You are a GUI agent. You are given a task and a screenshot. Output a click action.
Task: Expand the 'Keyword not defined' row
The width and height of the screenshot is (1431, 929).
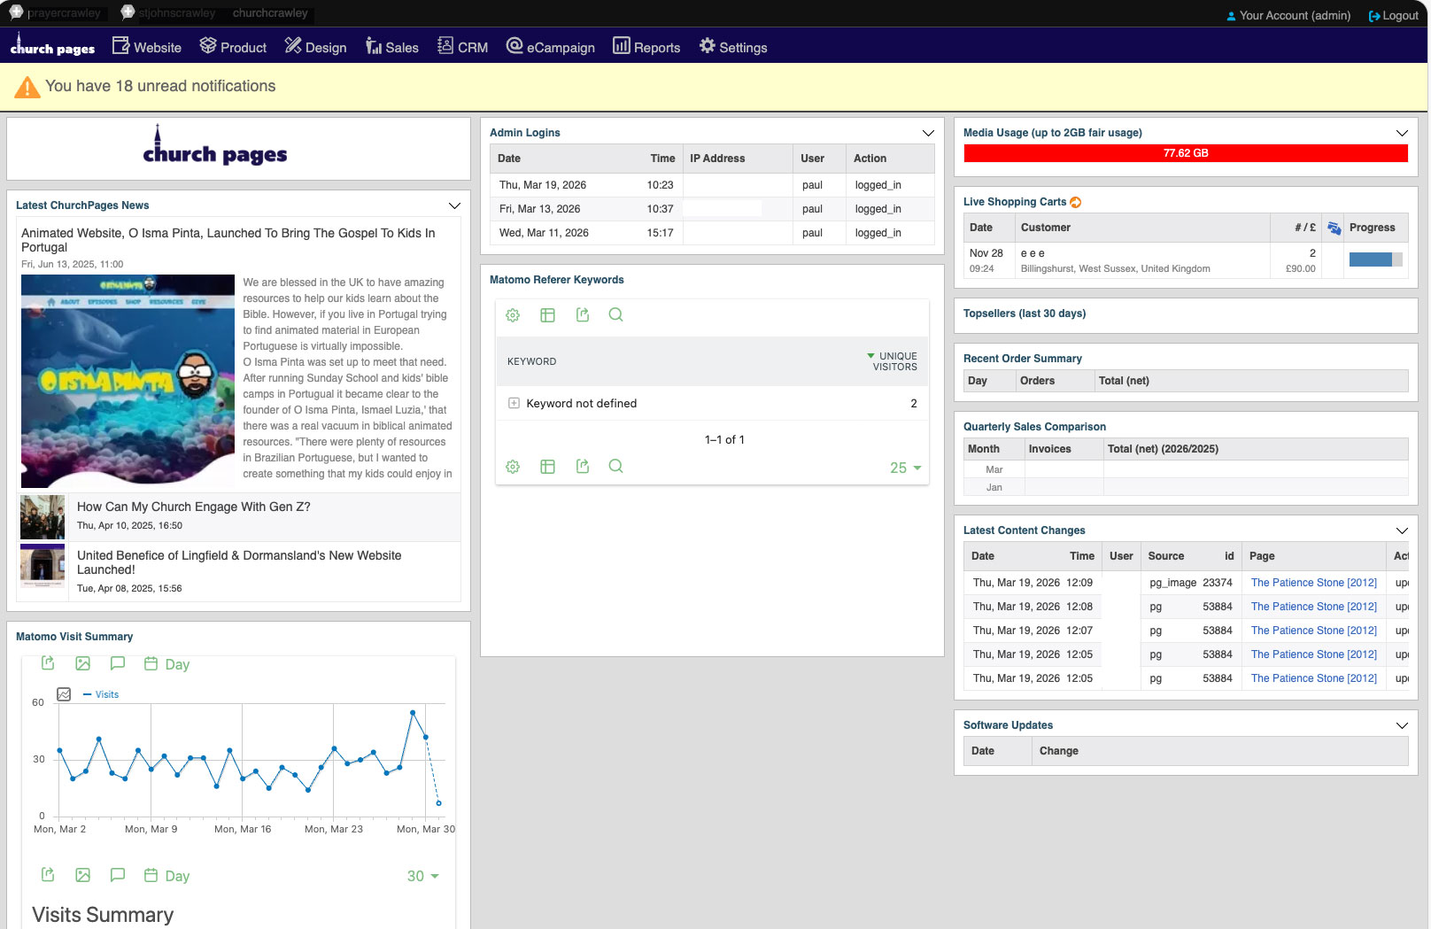point(514,403)
